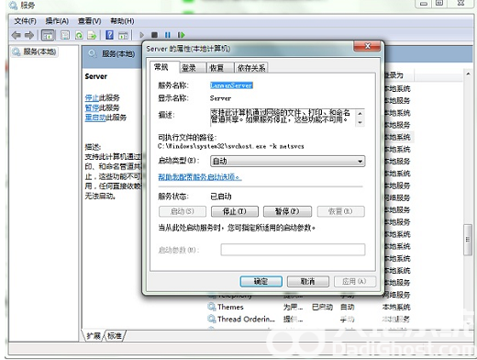Click the Forward arrow toolbar icon

tap(29, 35)
